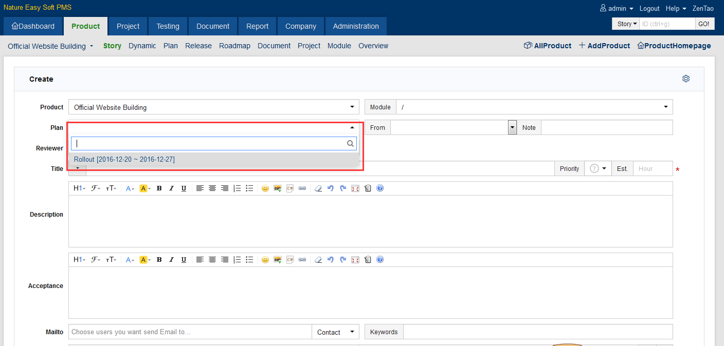724x346 pixels.
Task: Select the Rollout plan option
Action: tap(124, 160)
